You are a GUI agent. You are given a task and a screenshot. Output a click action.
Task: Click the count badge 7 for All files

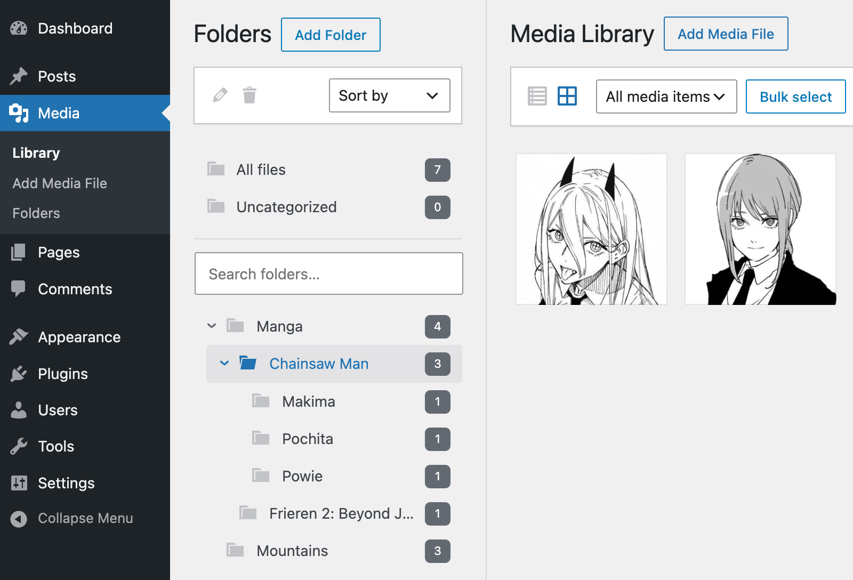coord(438,170)
